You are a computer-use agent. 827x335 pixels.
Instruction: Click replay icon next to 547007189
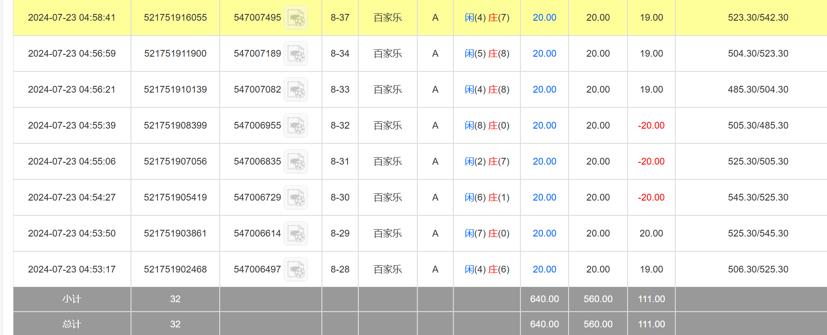click(x=296, y=54)
